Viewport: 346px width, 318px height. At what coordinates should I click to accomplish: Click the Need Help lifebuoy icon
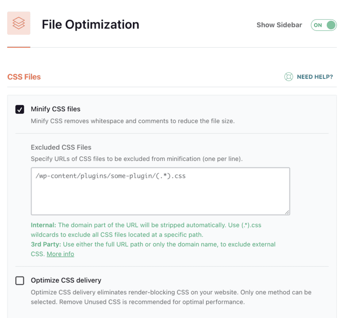[288, 77]
